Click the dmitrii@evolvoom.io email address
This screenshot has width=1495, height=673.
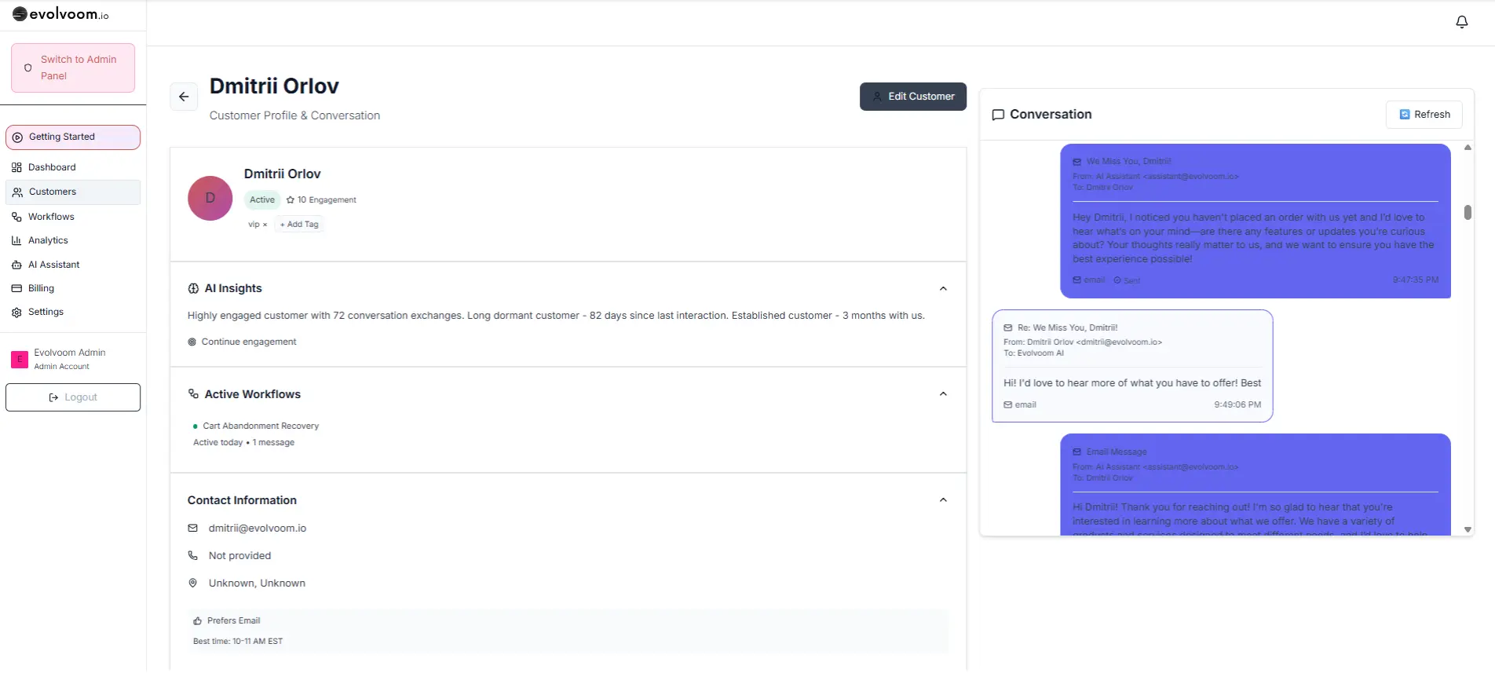pyautogui.click(x=258, y=529)
